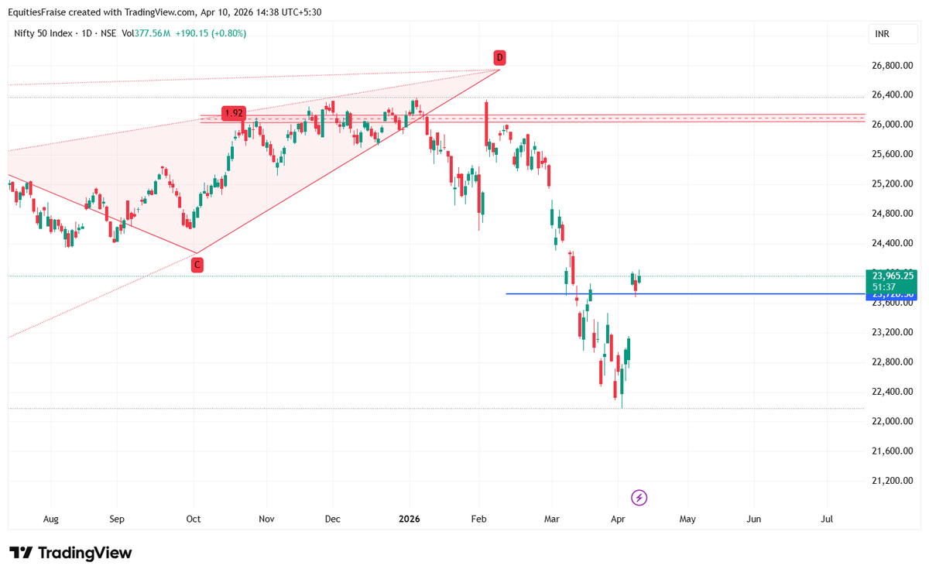Click the 1.92 Fibonacci ratio label

233,114
